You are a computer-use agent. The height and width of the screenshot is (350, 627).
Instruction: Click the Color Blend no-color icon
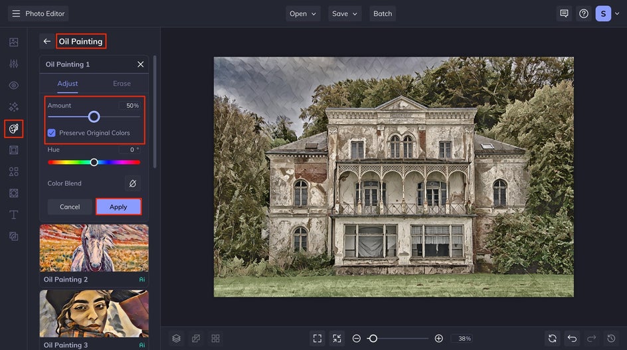[133, 183]
